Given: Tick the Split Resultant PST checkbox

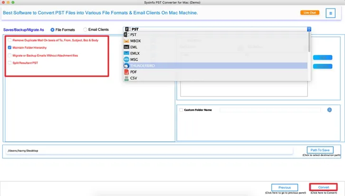Looking at the screenshot, I should coord(10,63).
